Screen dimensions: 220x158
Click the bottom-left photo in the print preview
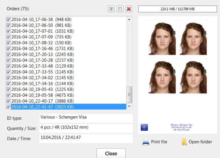pyautogui.click(x=162, y=77)
